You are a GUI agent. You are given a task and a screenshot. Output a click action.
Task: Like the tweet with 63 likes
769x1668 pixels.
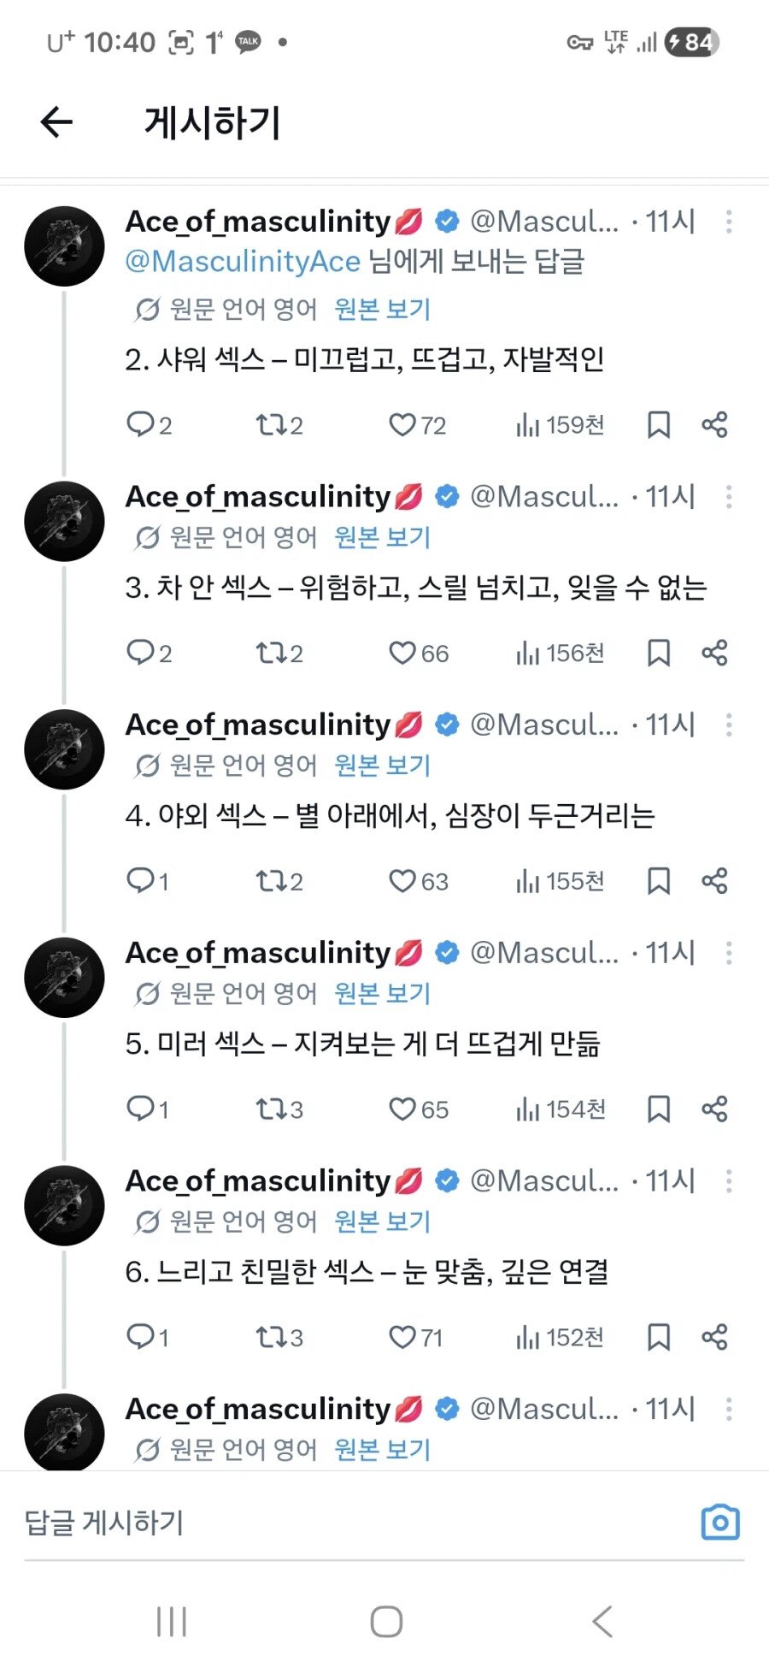tap(418, 881)
